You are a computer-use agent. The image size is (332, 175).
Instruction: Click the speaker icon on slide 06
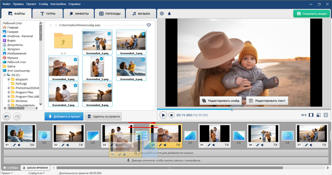pos(262,145)
